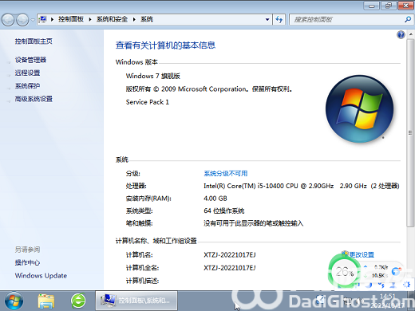Click the restore down window button
This screenshot has width=415, height=311.
coord(389,6)
